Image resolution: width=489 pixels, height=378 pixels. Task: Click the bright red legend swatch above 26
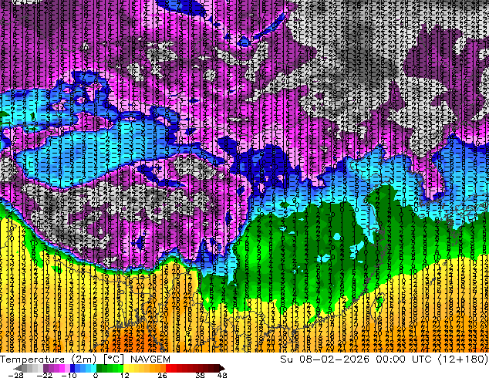click(168, 368)
